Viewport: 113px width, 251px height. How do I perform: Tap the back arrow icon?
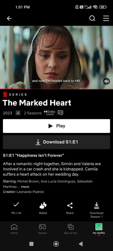point(9,19)
